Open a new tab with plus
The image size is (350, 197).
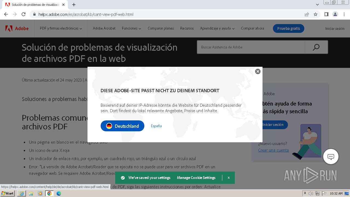click(74, 5)
